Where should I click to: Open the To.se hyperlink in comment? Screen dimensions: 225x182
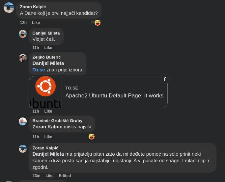click(39, 70)
